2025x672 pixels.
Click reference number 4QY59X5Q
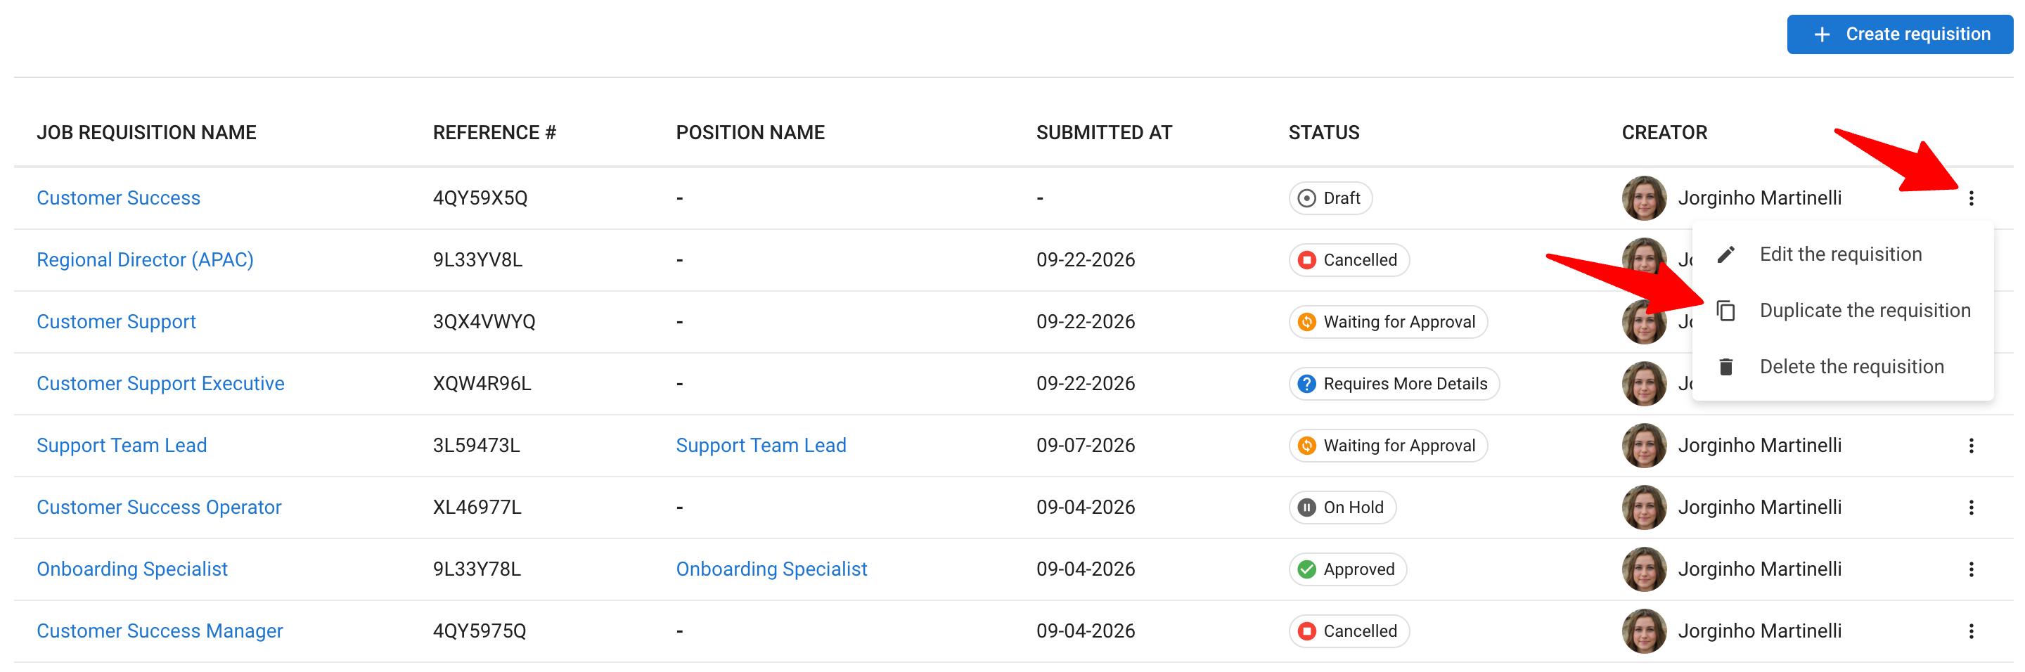480,198
